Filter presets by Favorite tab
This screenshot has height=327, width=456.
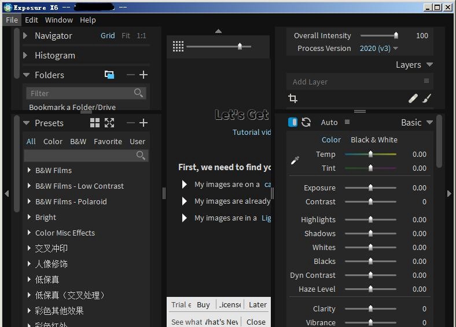[x=108, y=141]
